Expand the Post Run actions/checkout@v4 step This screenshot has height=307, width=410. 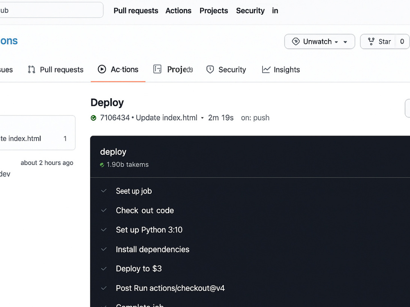(x=170, y=288)
